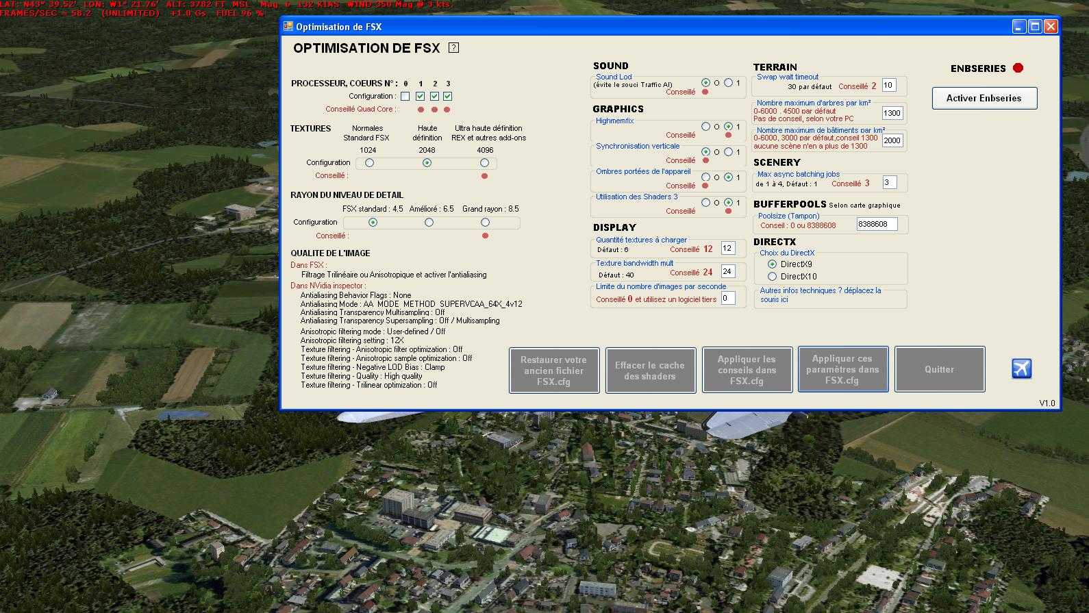
Task: Click Effacer le cache des shaders
Action: (650, 371)
